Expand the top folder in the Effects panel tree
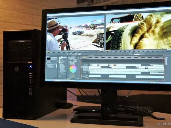 coord(60,60)
